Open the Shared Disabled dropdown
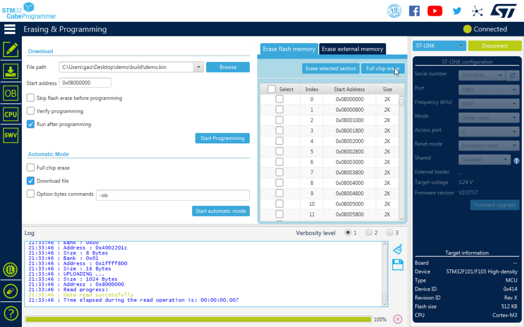The image size is (524, 327). pos(485,159)
